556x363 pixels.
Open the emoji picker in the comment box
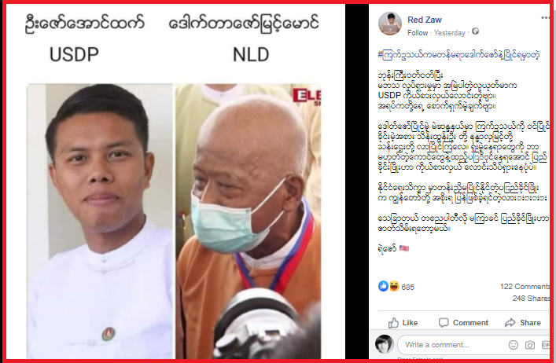pyautogui.click(x=514, y=345)
